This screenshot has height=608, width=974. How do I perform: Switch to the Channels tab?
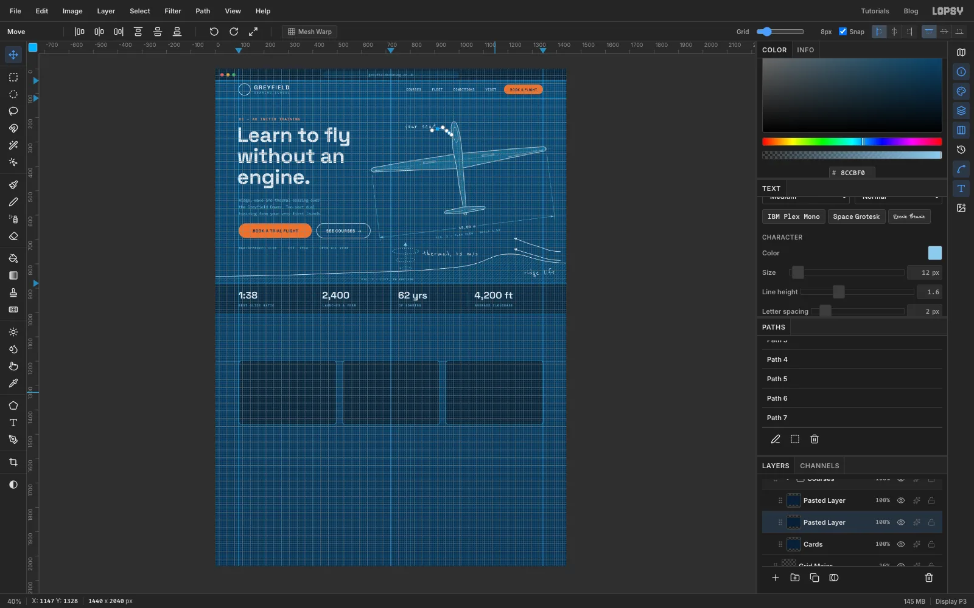[x=819, y=466]
